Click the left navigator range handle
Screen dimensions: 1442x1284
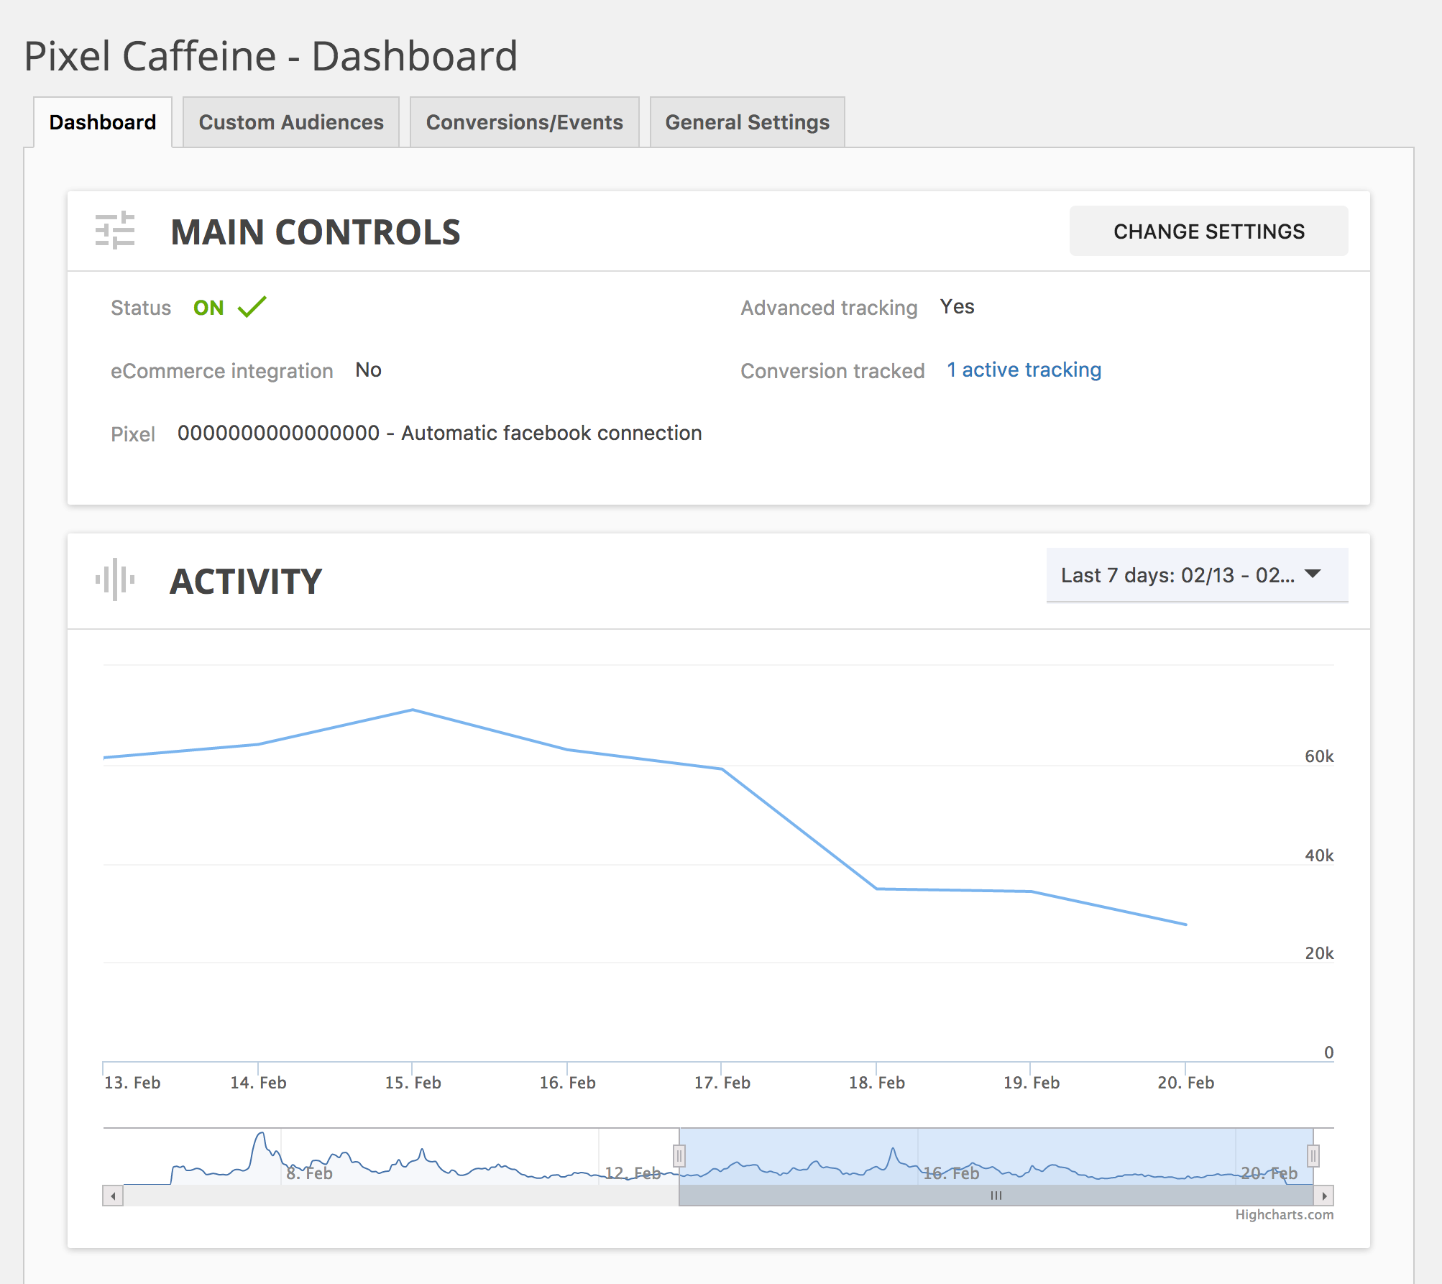coord(679,1156)
